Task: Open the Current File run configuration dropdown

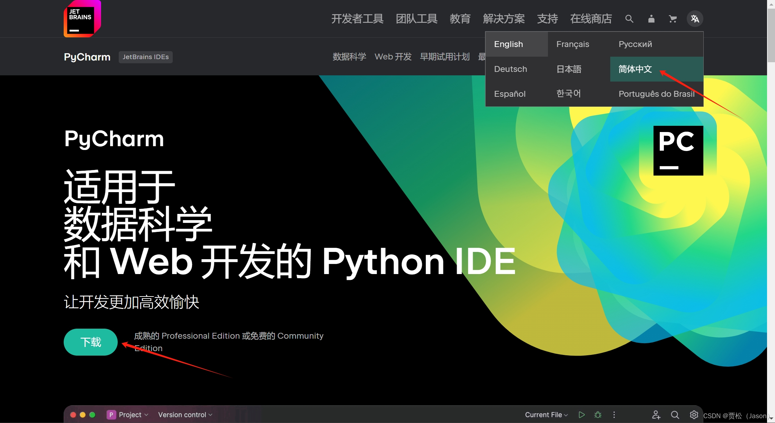Action: pyautogui.click(x=546, y=414)
